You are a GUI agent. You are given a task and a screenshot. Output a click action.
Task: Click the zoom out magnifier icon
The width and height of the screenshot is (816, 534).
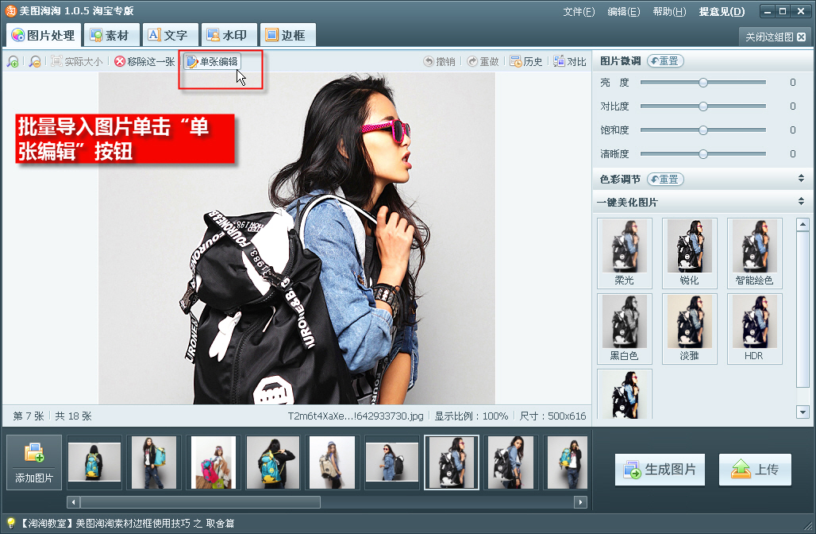[x=35, y=61]
